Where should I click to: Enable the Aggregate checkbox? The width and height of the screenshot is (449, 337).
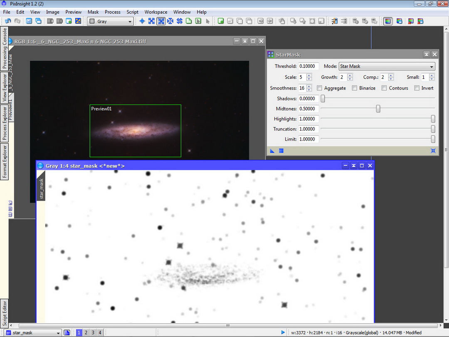pos(319,88)
